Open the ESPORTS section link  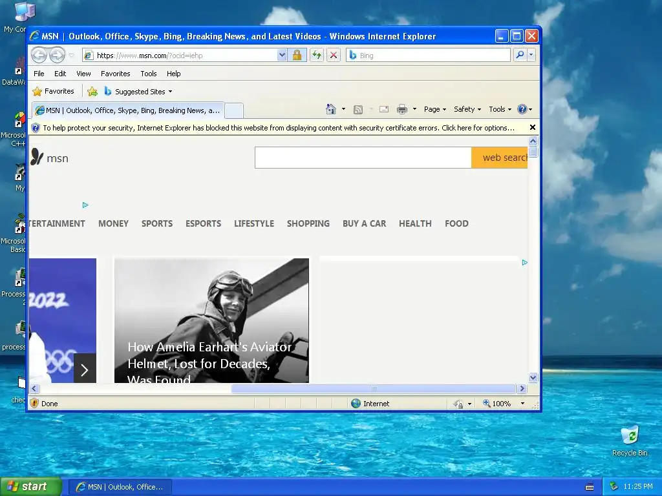[x=203, y=223]
